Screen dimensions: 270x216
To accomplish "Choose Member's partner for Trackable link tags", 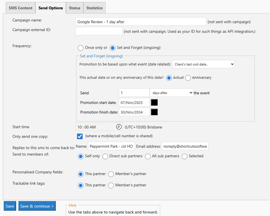I will (111, 185).
